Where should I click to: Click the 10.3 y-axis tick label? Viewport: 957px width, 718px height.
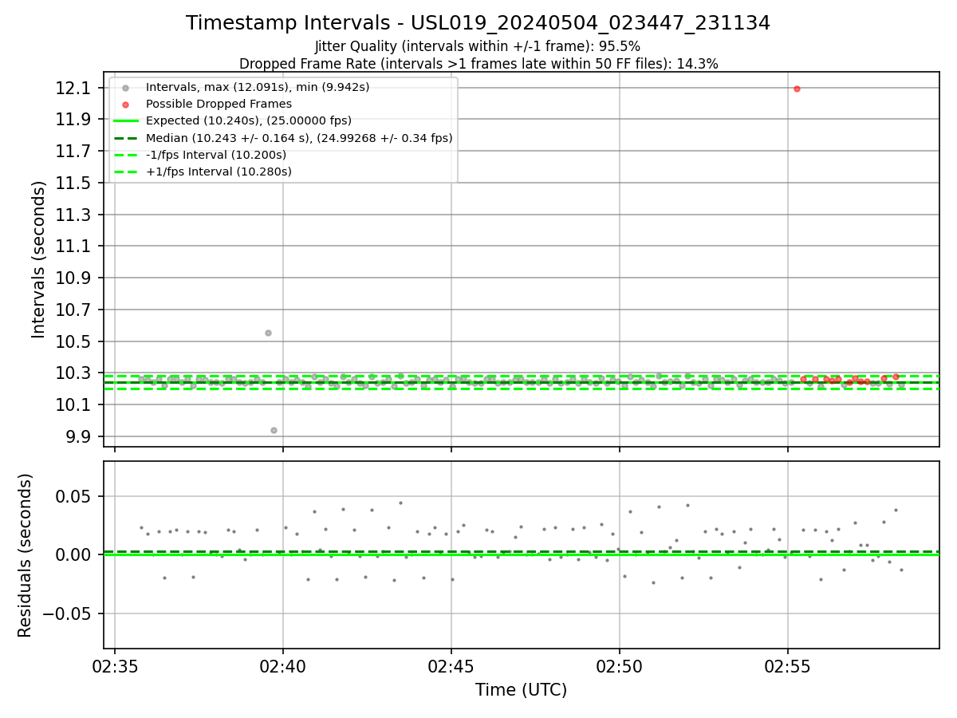[74, 373]
